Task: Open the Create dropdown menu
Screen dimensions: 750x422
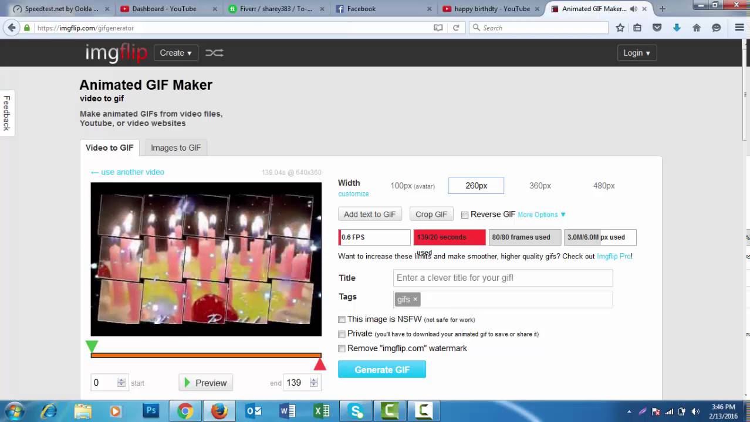Action: 176,53
